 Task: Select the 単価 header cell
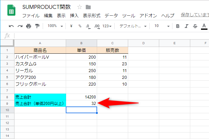(x=81, y=50)
